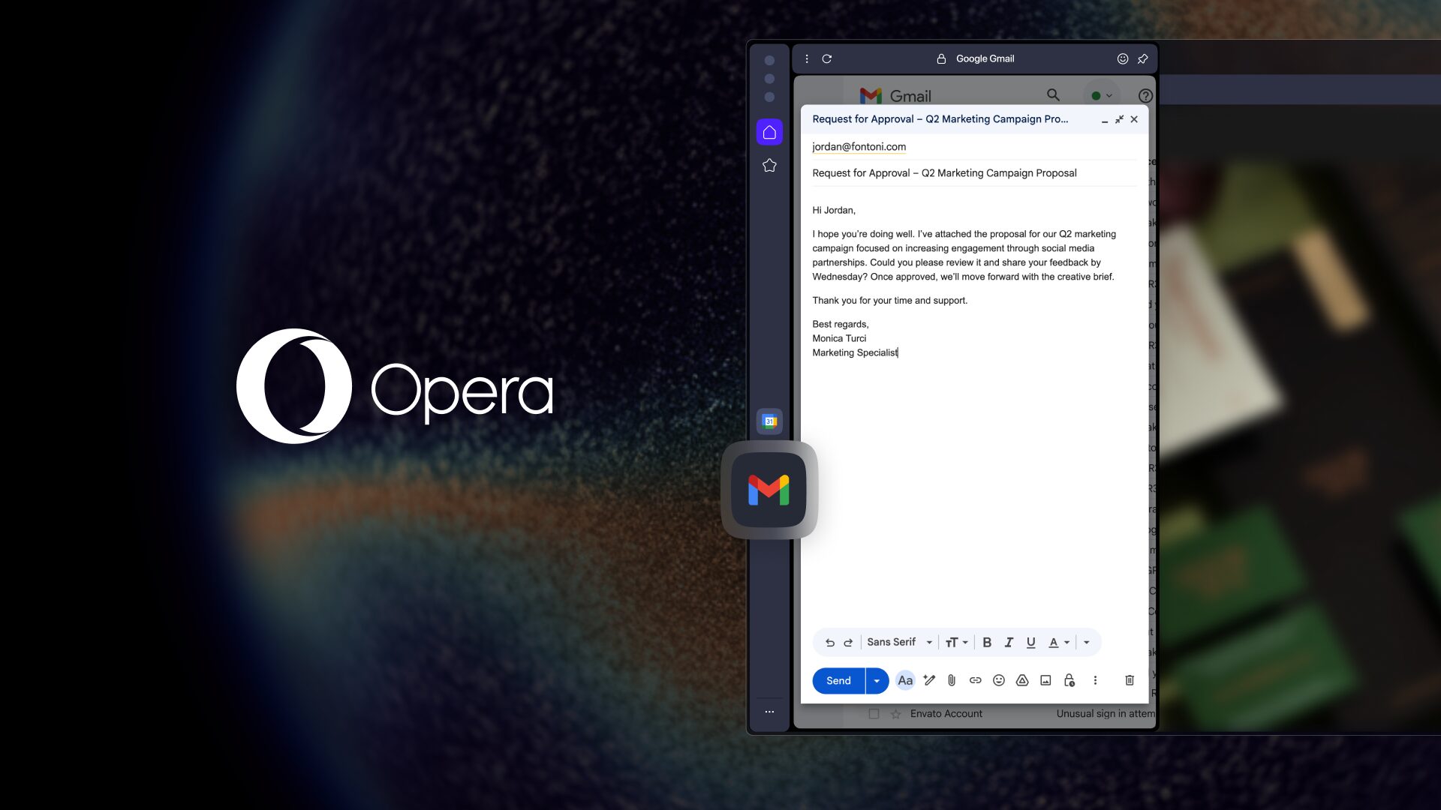Insert a file from Google Drive

[x=1021, y=680]
